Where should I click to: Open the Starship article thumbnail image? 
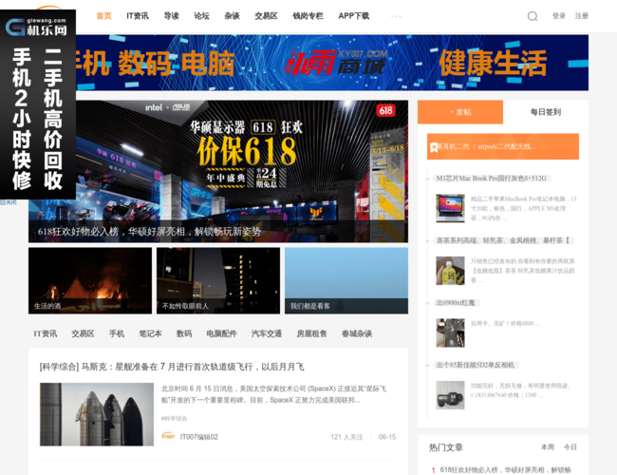(90, 413)
